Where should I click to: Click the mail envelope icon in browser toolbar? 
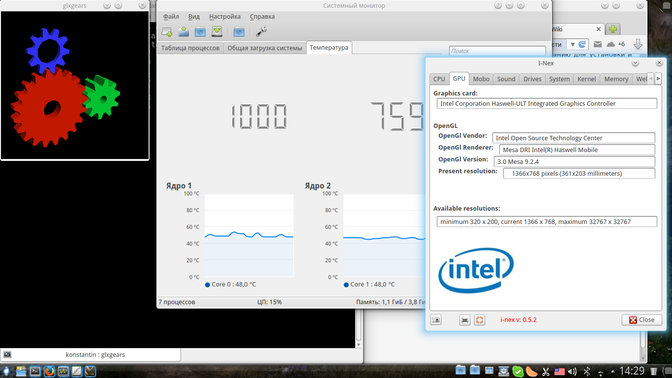click(598, 44)
